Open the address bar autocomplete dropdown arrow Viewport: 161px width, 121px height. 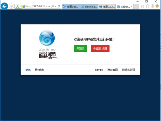tap(56, 6)
